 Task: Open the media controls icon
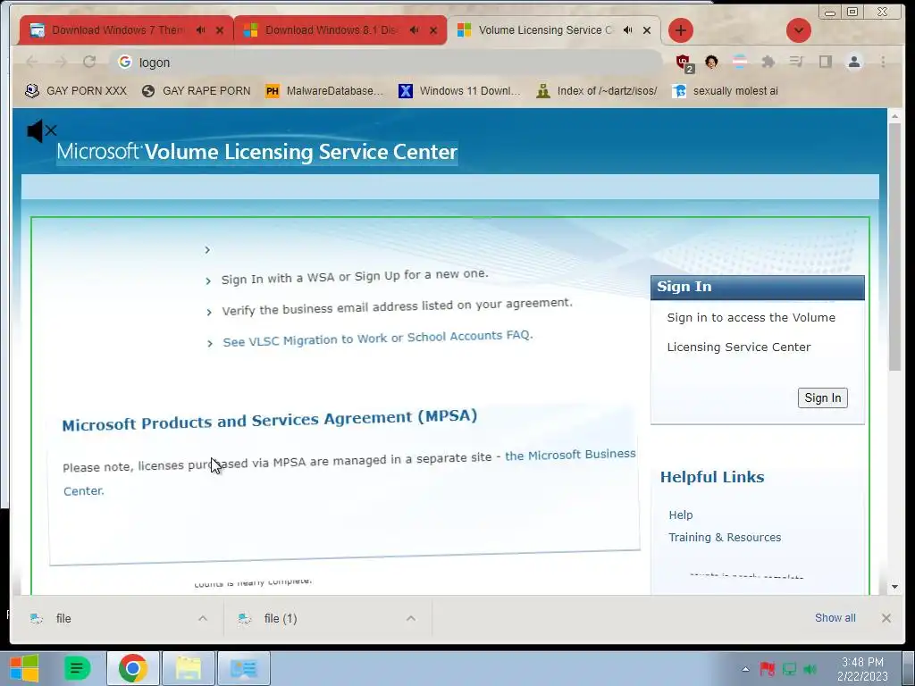point(796,62)
